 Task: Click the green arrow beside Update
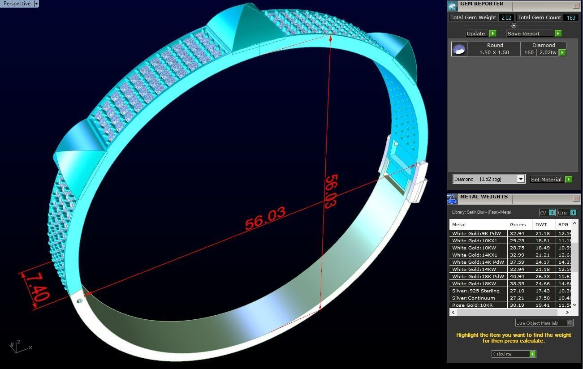click(x=492, y=33)
